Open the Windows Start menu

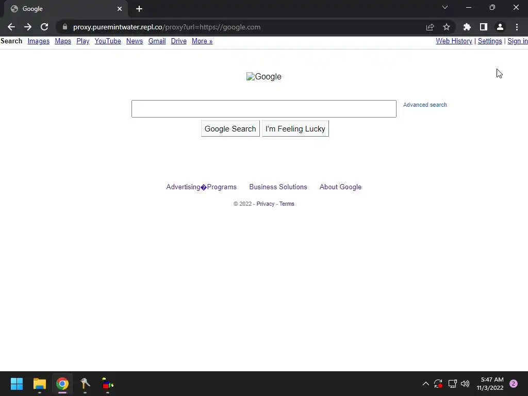[x=16, y=384]
